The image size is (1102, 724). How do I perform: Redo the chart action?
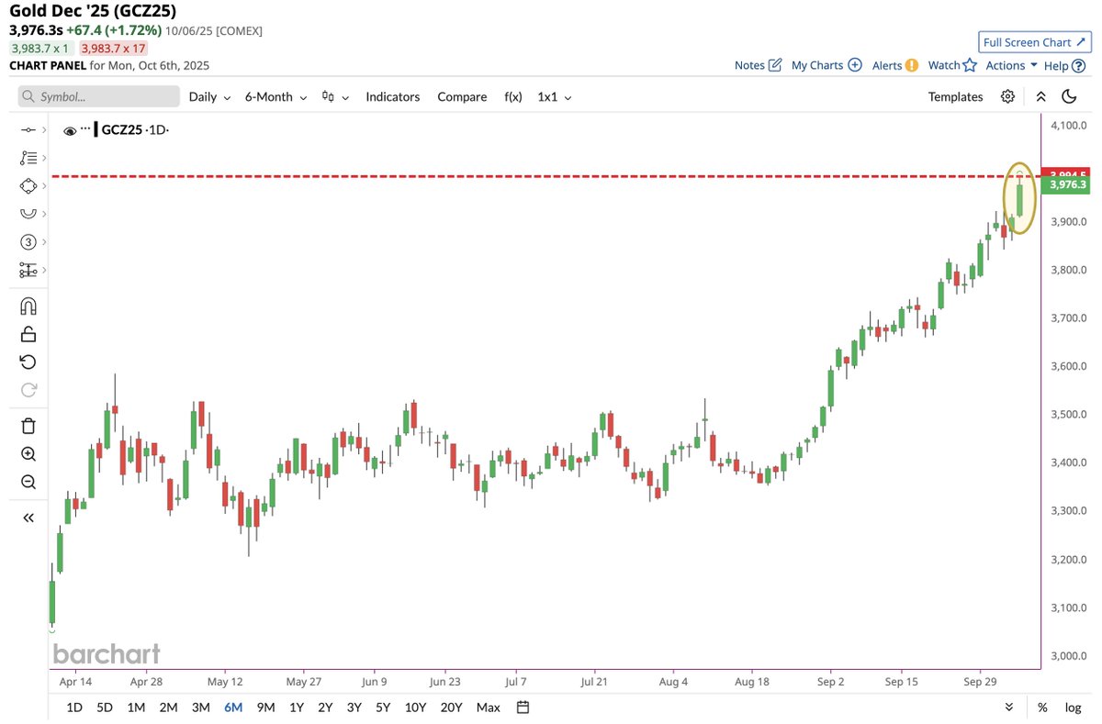(28, 389)
